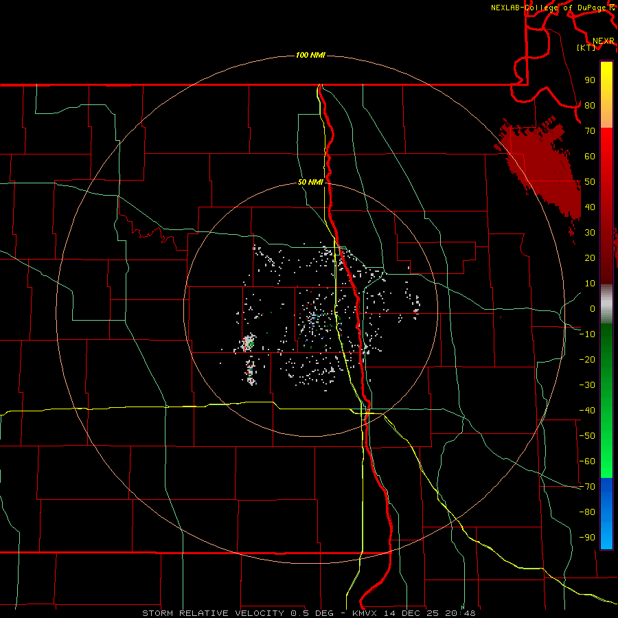Click the -10 value on the velocity scale
The image size is (618, 618).
pyautogui.click(x=587, y=334)
